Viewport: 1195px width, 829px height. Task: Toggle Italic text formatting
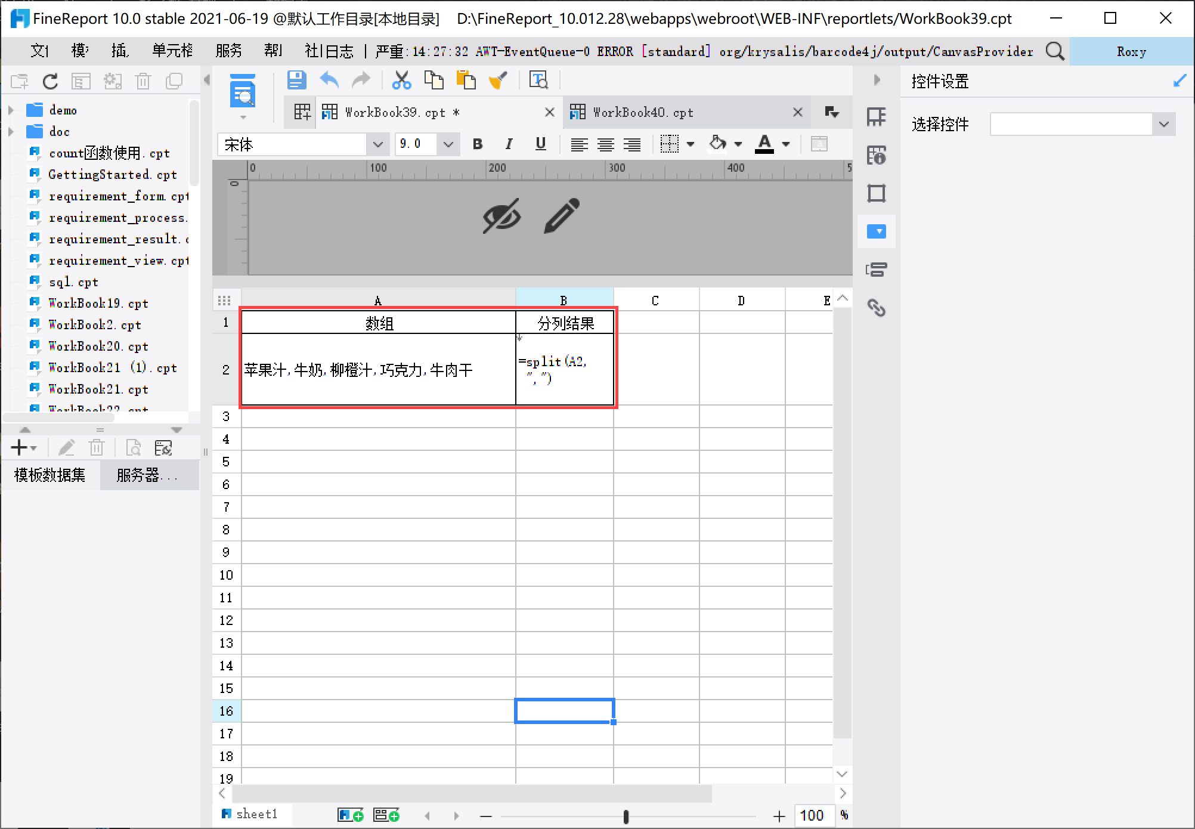point(509,144)
